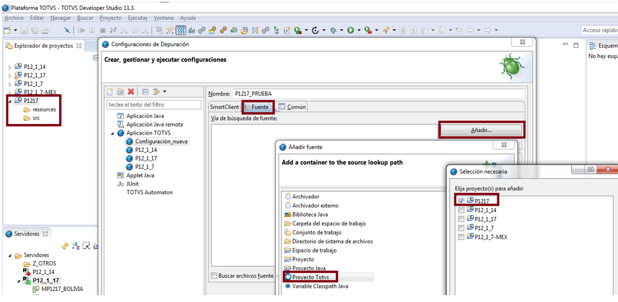Click collapse all icon in configurations list
618x302 pixels.
coord(145,92)
